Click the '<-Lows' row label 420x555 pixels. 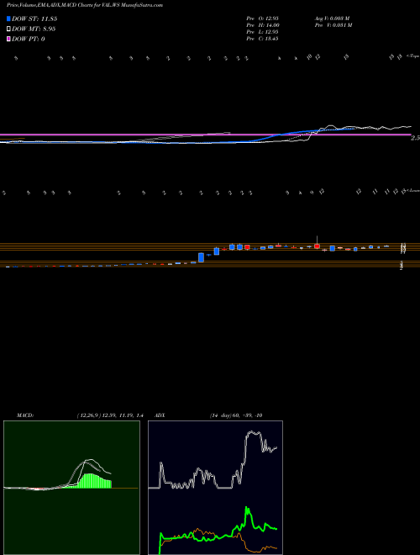point(412,191)
